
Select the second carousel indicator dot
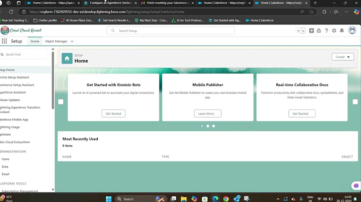pos(208,126)
